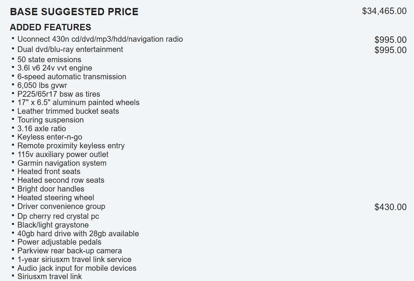
Task: Click the $34,465.00 base price amount
Action: pyautogui.click(x=384, y=11)
